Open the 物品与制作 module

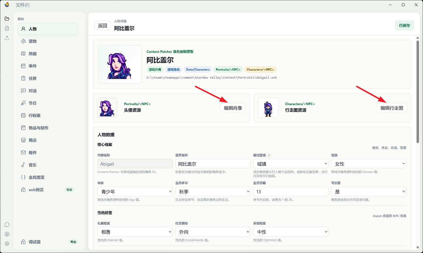[48, 128]
